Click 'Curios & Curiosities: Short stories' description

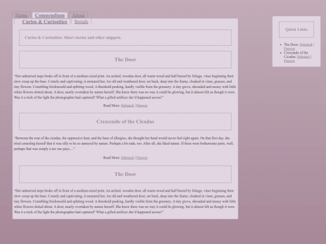click(73, 37)
